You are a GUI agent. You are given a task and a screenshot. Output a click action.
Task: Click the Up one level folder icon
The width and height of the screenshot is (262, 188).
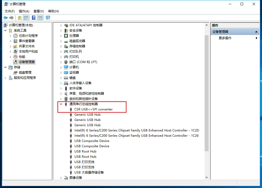(x=20, y=18)
